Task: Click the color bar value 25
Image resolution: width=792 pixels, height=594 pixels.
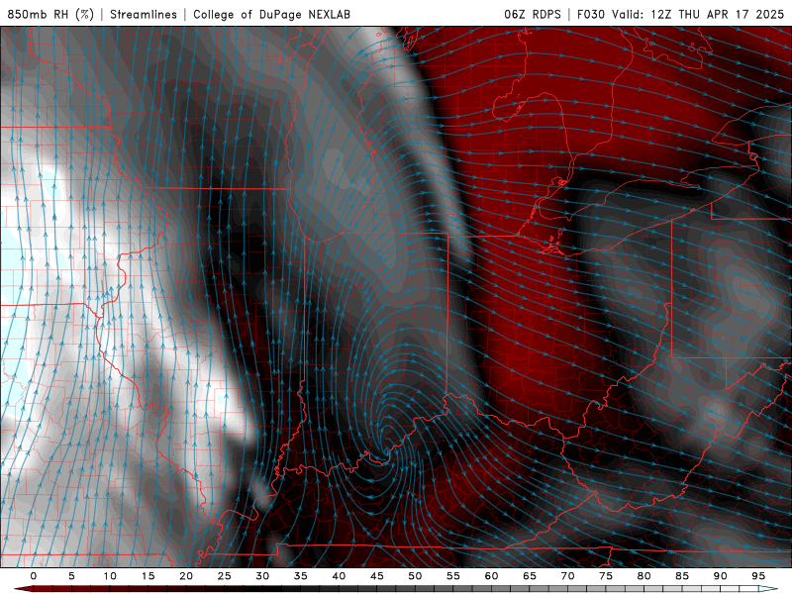Action: [x=225, y=576]
